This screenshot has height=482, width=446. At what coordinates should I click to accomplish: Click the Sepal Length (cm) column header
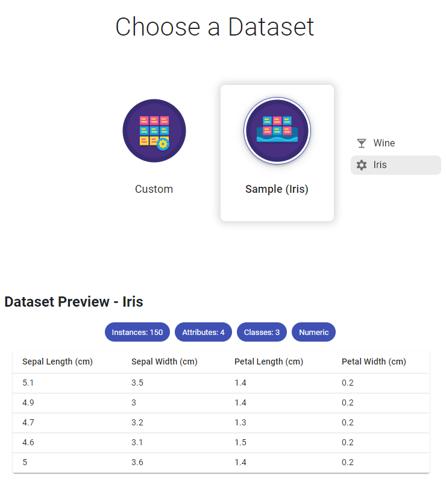click(x=56, y=361)
